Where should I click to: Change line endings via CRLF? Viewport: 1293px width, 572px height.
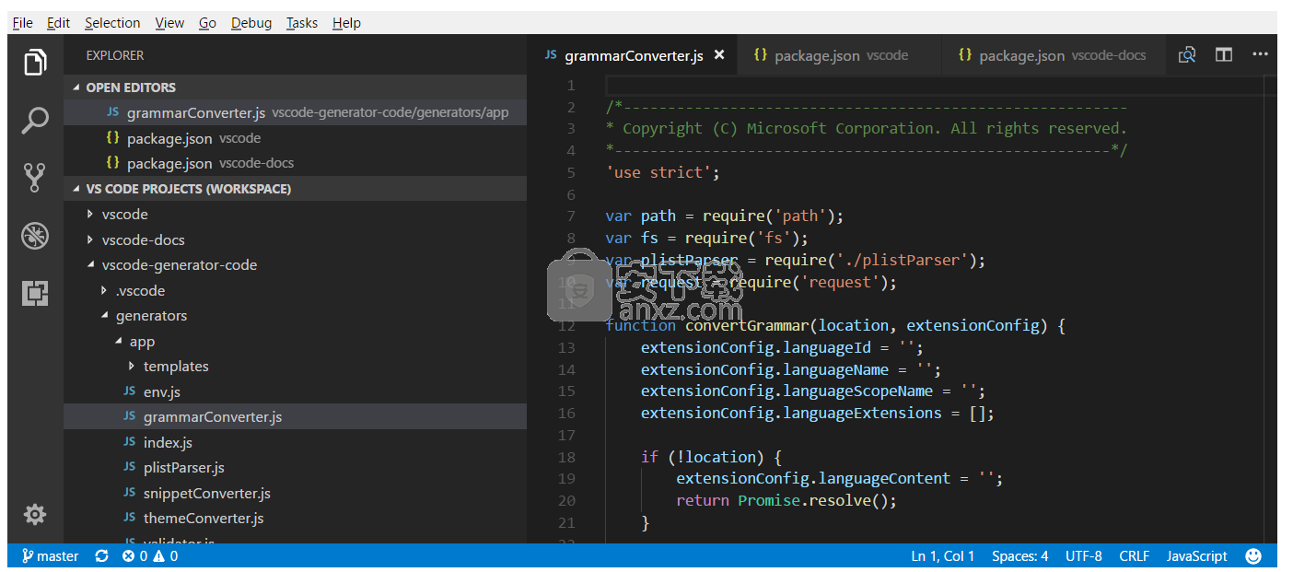[x=1134, y=556]
